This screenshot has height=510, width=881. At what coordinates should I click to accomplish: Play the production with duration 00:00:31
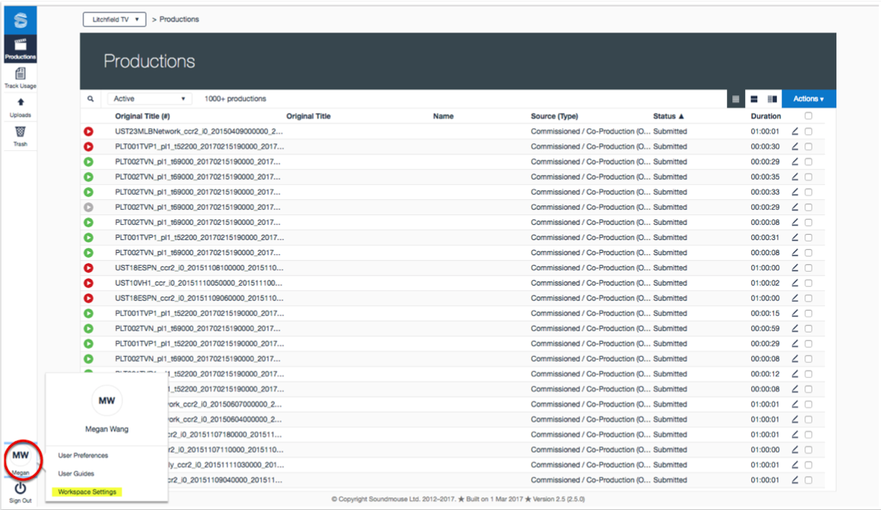(88, 238)
